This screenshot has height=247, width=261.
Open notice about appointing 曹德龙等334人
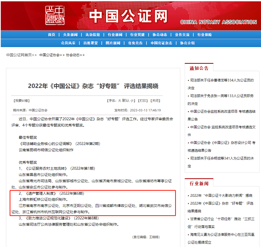click(221, 84)
